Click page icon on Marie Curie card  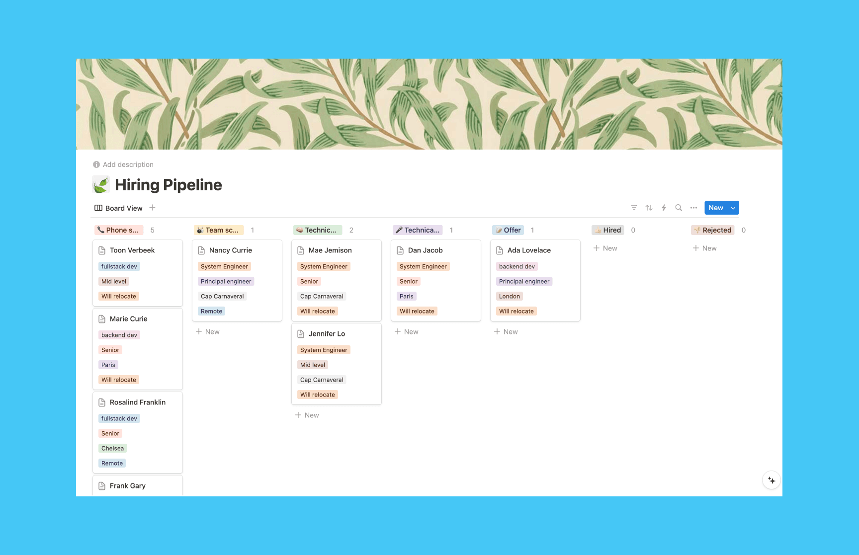[x=102, y=319]
